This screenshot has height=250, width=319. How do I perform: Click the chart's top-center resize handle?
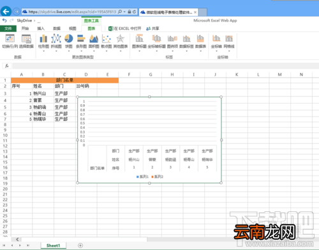pyautogui.click(x=149, y=97)
